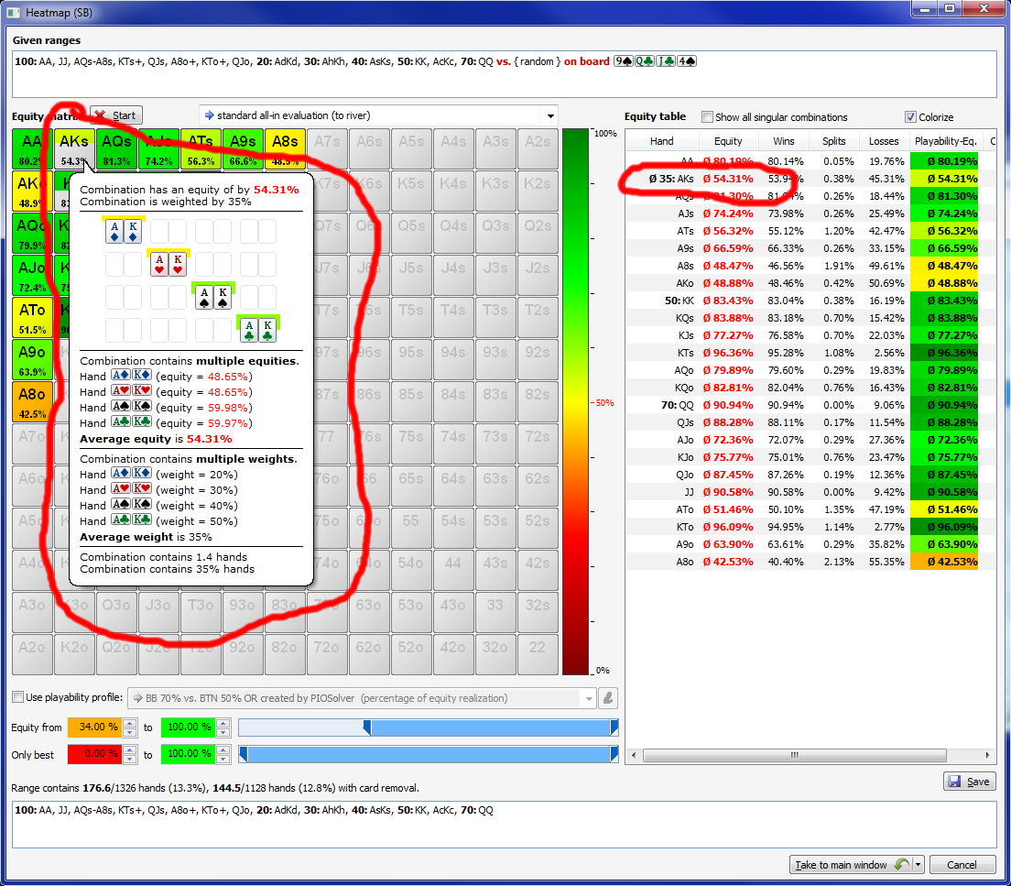Select the A2s cell in equity matrix

tap(537, 149)
